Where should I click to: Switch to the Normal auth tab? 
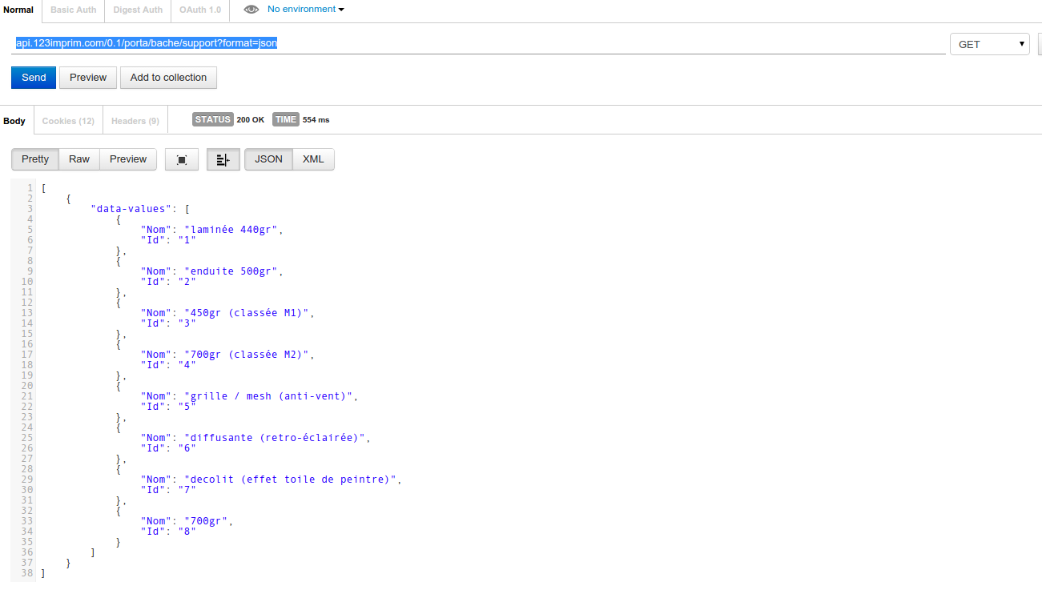point(18,10)
